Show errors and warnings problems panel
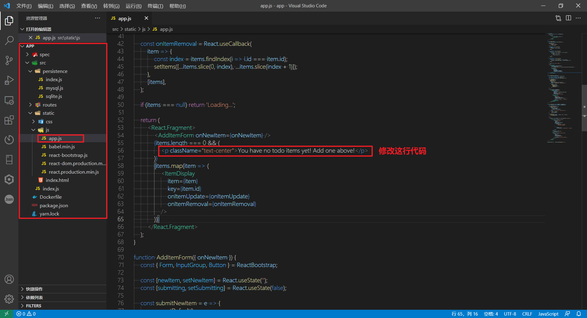Image resolution: width=587 pixels, height=318 pixels. [x=26, y=314]
